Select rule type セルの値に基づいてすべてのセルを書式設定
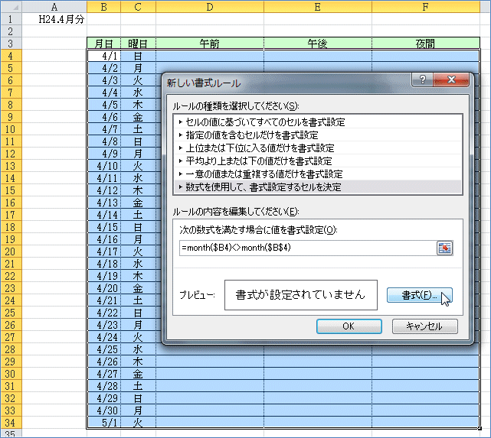This screenshot has width=491, height=438. click(318, 122)
